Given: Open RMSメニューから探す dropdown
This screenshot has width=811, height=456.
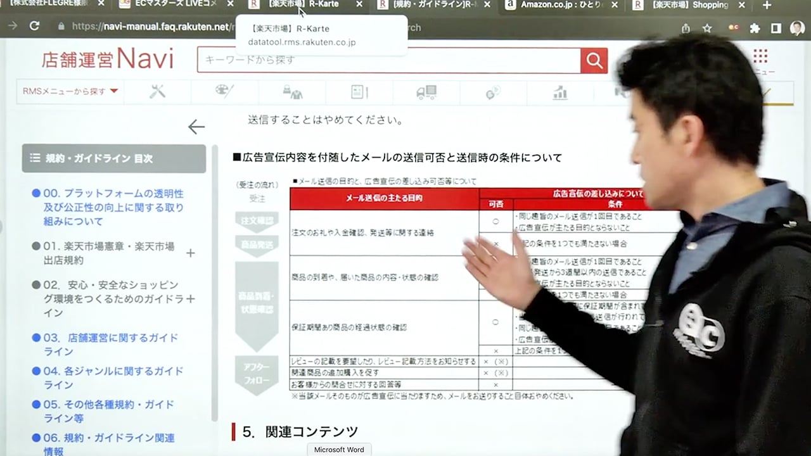Looking at the screenshot, I should click(70, 91).
